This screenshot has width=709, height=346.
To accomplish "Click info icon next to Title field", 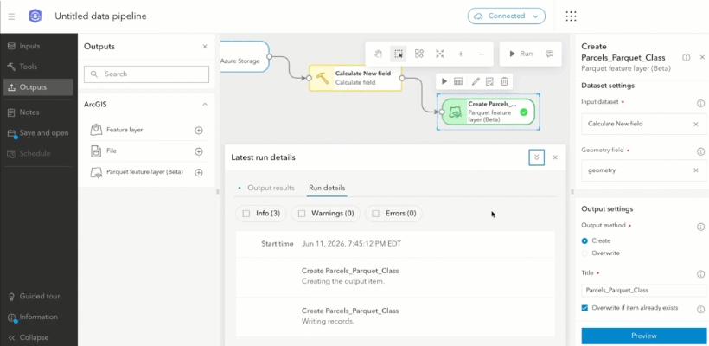I will pyautogui.click(x=701, y=274).
